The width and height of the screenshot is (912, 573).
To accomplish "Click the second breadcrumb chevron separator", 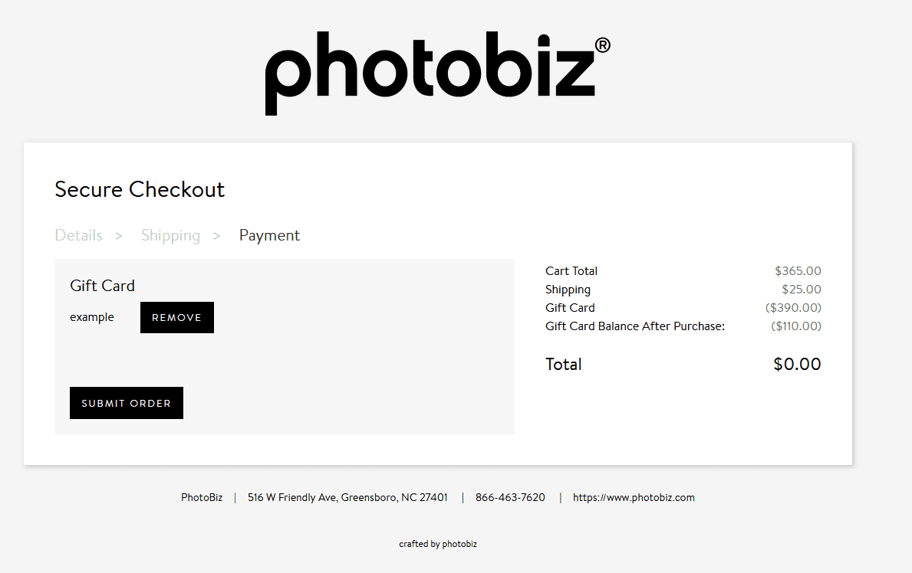I will 216,236.
